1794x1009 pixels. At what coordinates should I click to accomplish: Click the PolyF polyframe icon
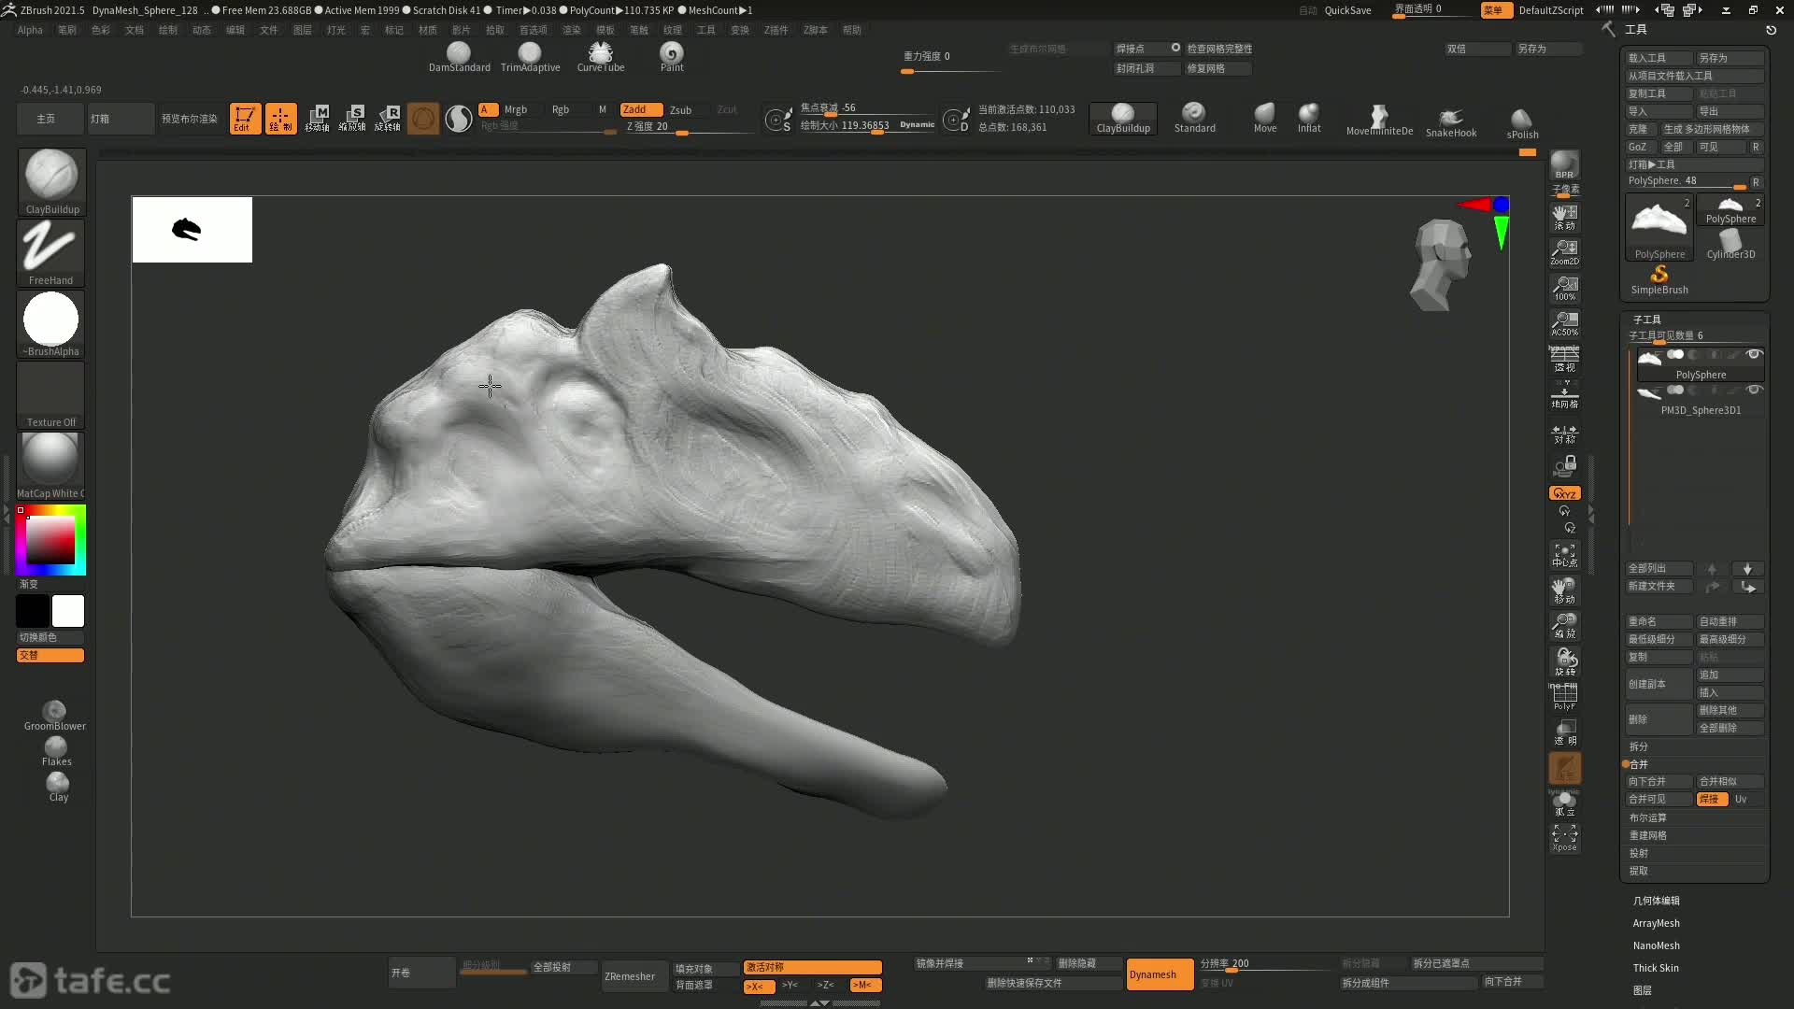[1564, 697]
